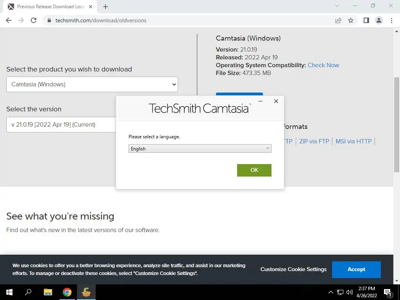Open Customize Cookie Settings
The width and height of the screenshot is (400, 300).
point(293,270)
